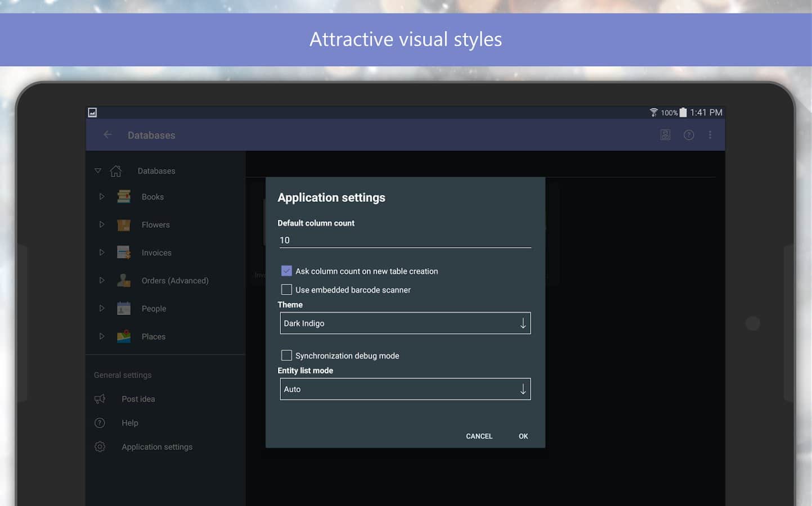Uncheck Ask column count on new table creation
Image resolution: width=812 pixels, height=506 pixels.
pos(286,271)
